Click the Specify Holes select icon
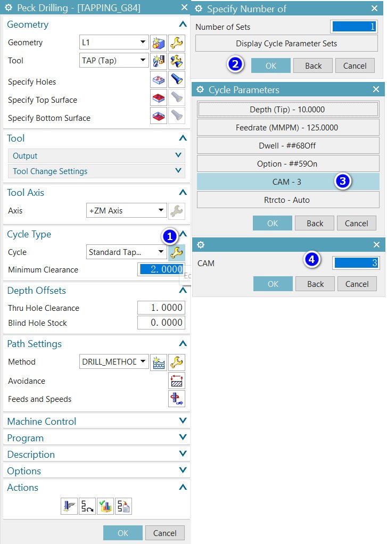This screenshot has width=387, height=544. pos(159,79)
